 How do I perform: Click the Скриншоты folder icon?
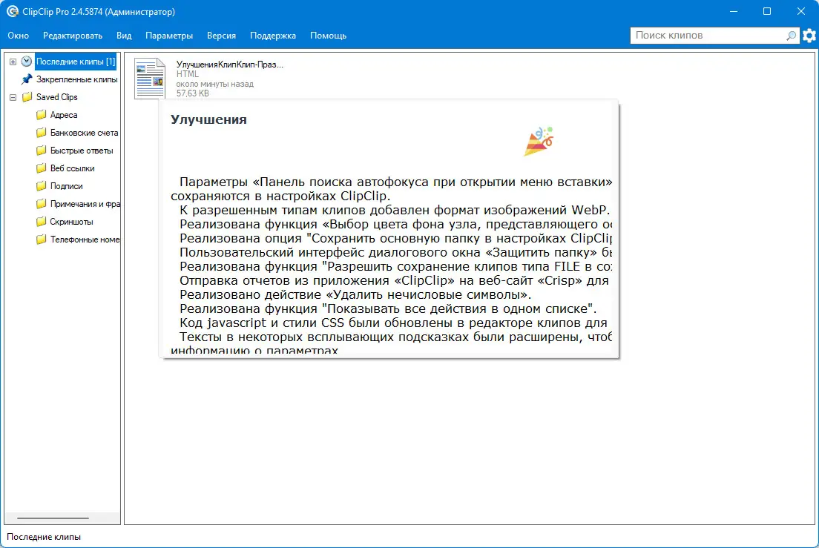coord(41,221)
